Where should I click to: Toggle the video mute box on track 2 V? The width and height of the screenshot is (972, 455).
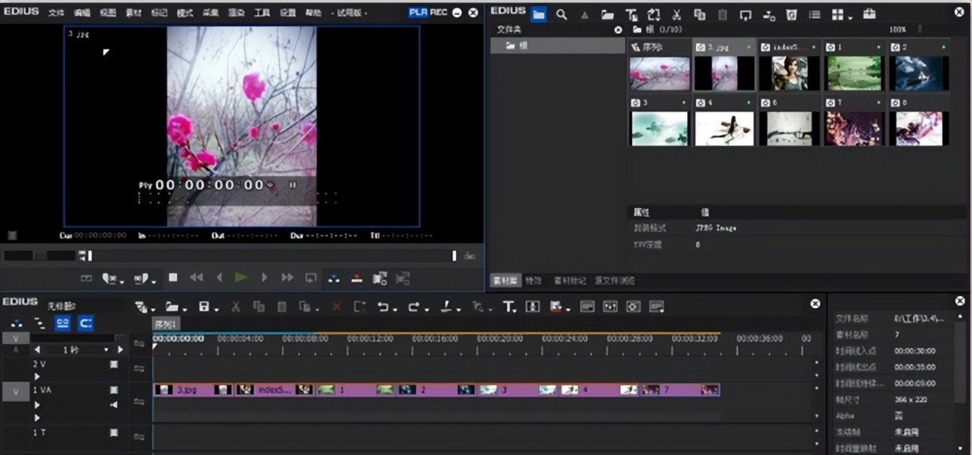[114, 364]
